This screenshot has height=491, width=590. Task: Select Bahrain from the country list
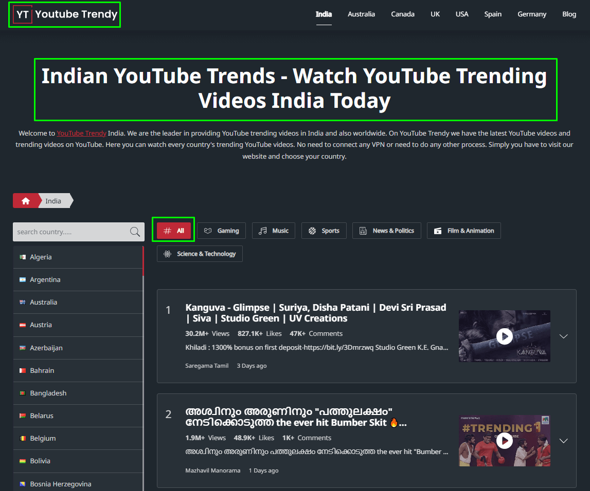tap(78, 370)
